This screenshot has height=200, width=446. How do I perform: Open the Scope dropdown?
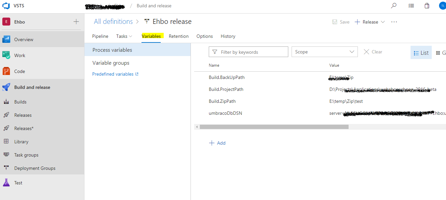pos(324,52)
